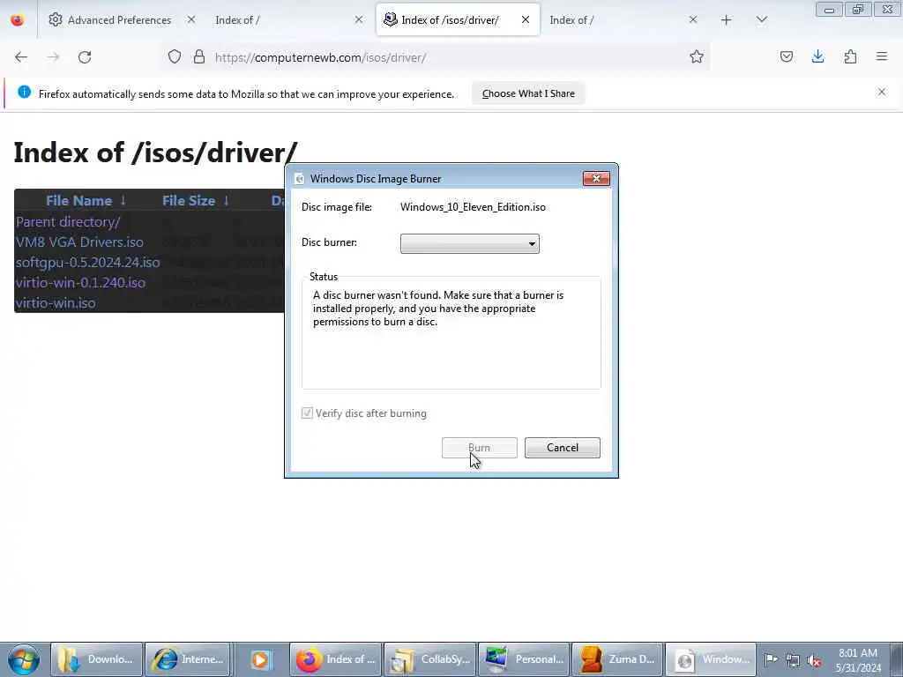
Task: Bookmark this page with the star icon
Action: tap(697, 56)
